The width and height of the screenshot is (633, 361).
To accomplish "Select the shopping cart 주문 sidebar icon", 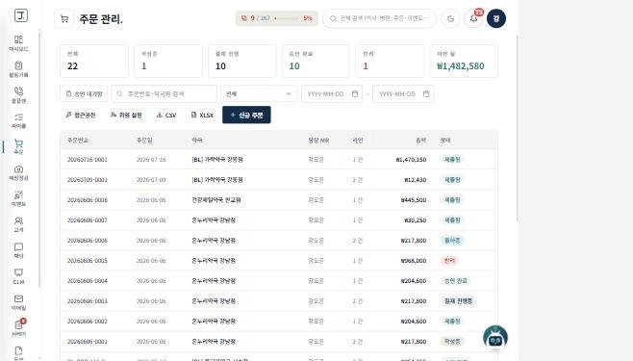I will [18, 146].
